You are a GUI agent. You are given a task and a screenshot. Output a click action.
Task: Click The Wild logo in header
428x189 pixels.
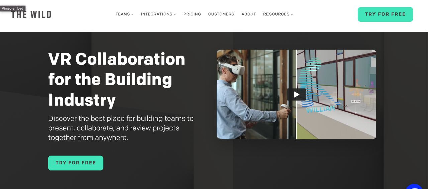pyautogui.click(x=31, y=14)
